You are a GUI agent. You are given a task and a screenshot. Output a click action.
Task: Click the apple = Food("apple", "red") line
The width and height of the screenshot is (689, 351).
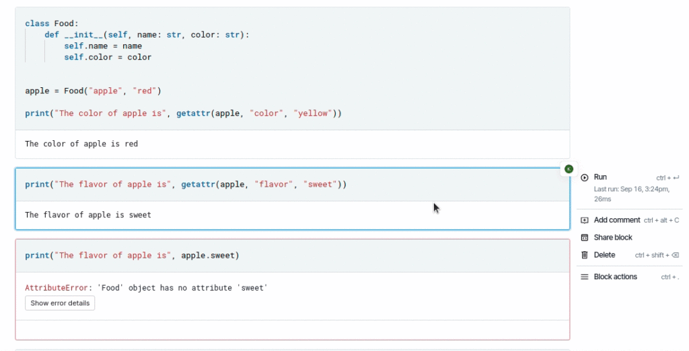coord(93,91)
